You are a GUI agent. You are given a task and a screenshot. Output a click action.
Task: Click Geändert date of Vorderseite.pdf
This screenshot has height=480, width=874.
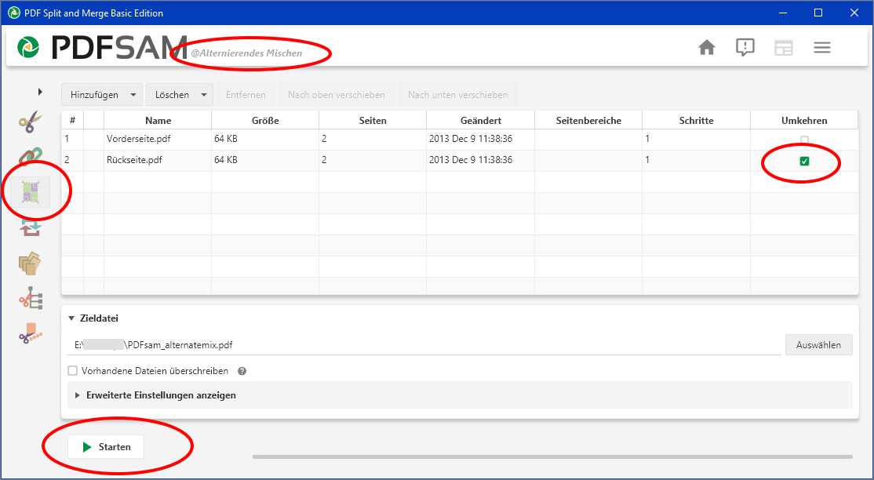(x=480, y=140)
